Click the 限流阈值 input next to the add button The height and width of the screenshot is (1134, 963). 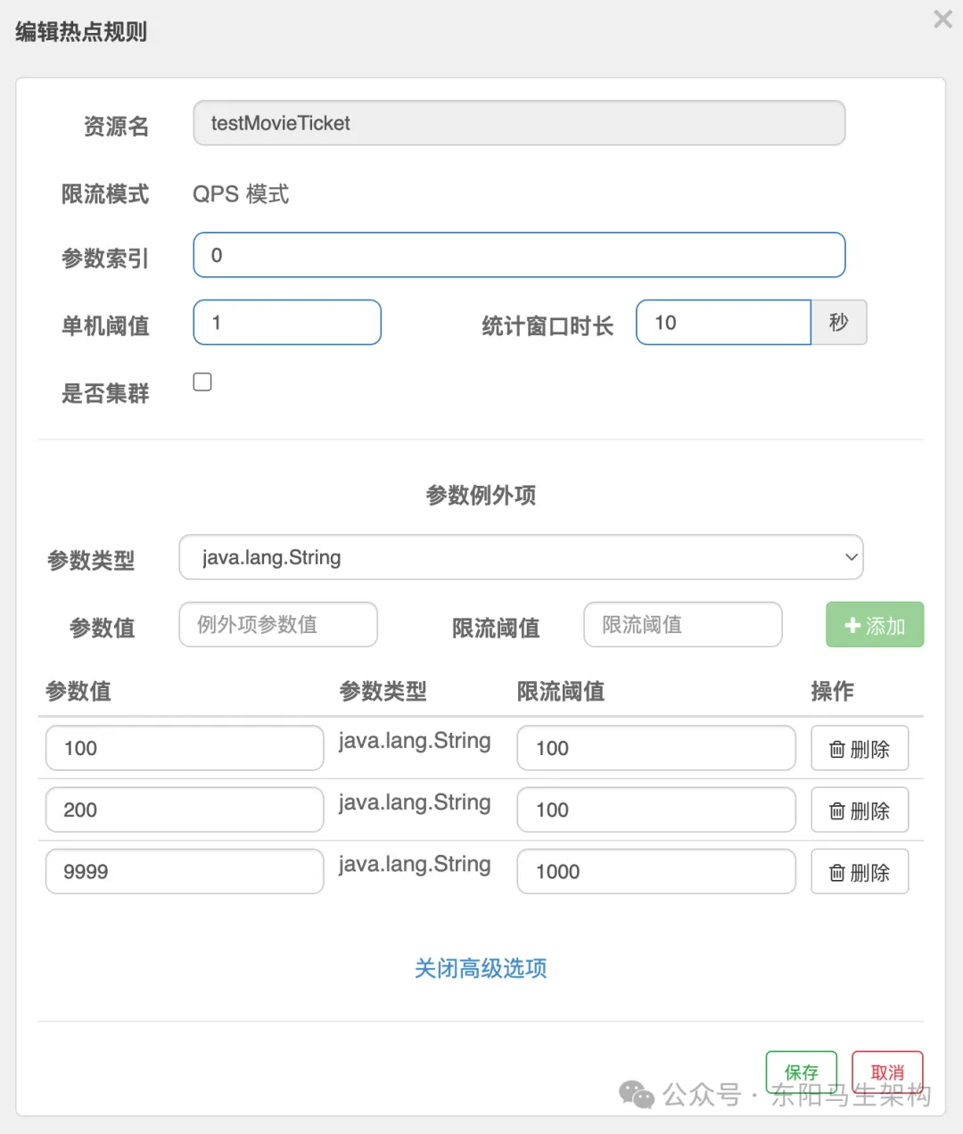click(682, 625)
